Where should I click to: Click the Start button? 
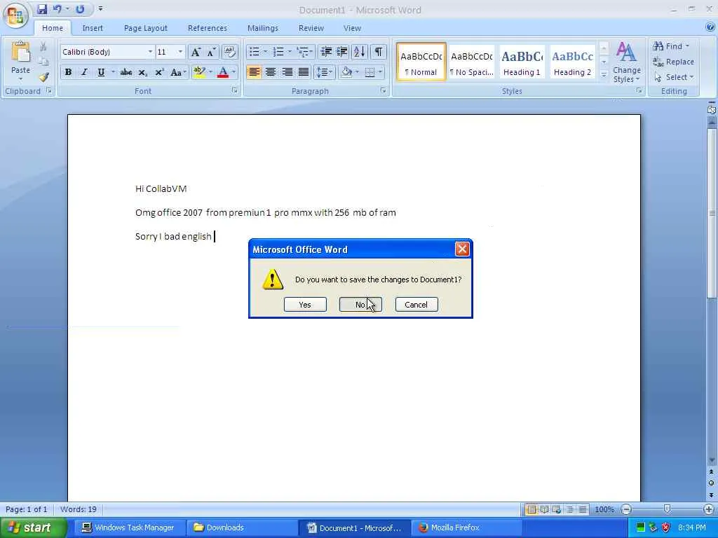[33, 527]
